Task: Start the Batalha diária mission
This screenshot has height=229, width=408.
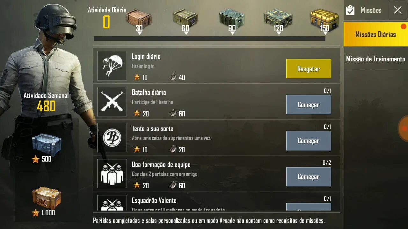Action: pos(309,105)
